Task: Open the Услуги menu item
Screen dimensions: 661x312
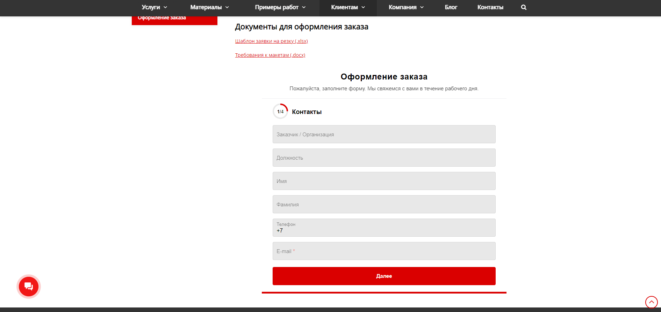Action: (x=151, y=7)
